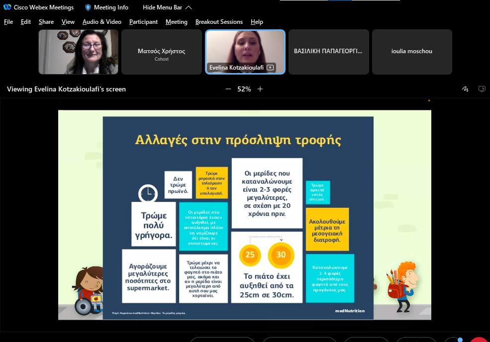Open the Audio & Video menu
Viewport: 490px width, 342px height.
pos(101,22)
